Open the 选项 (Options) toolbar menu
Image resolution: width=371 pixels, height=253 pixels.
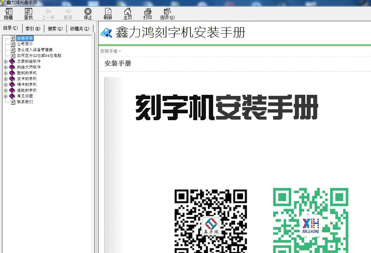click(167, 14)
